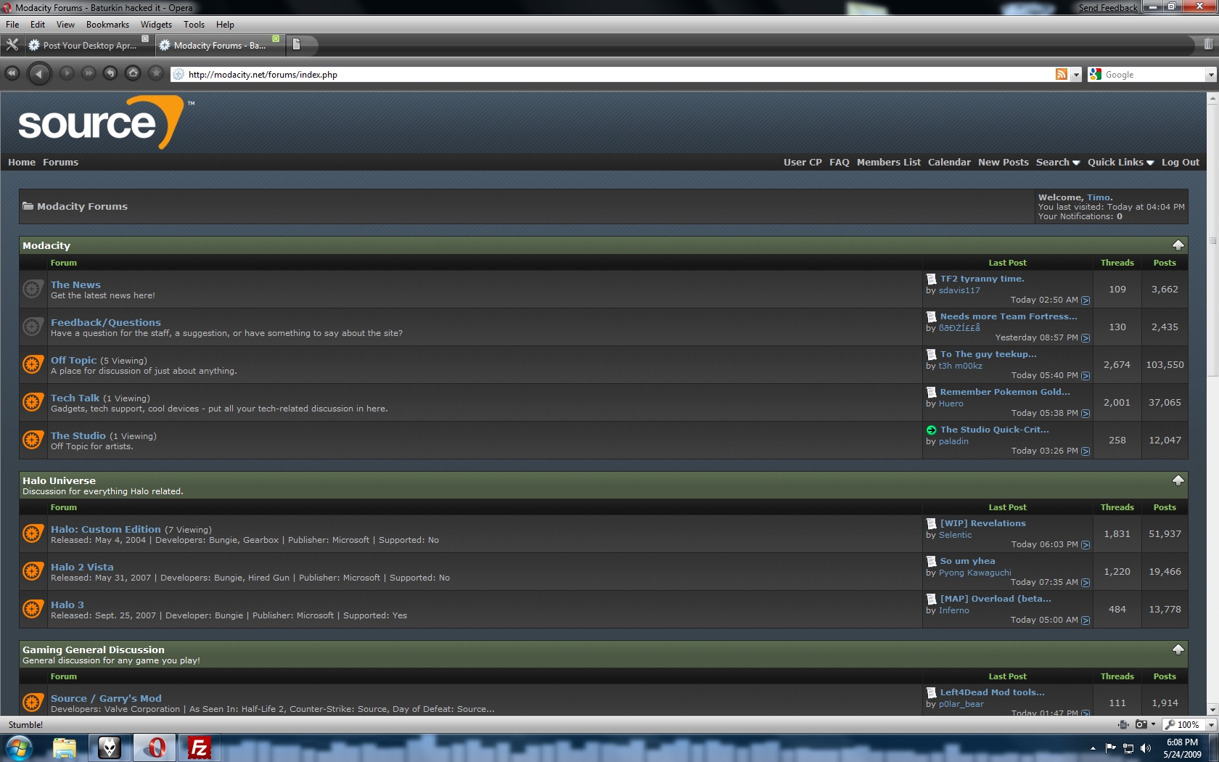Click the new tab page icon

[296, 45]
